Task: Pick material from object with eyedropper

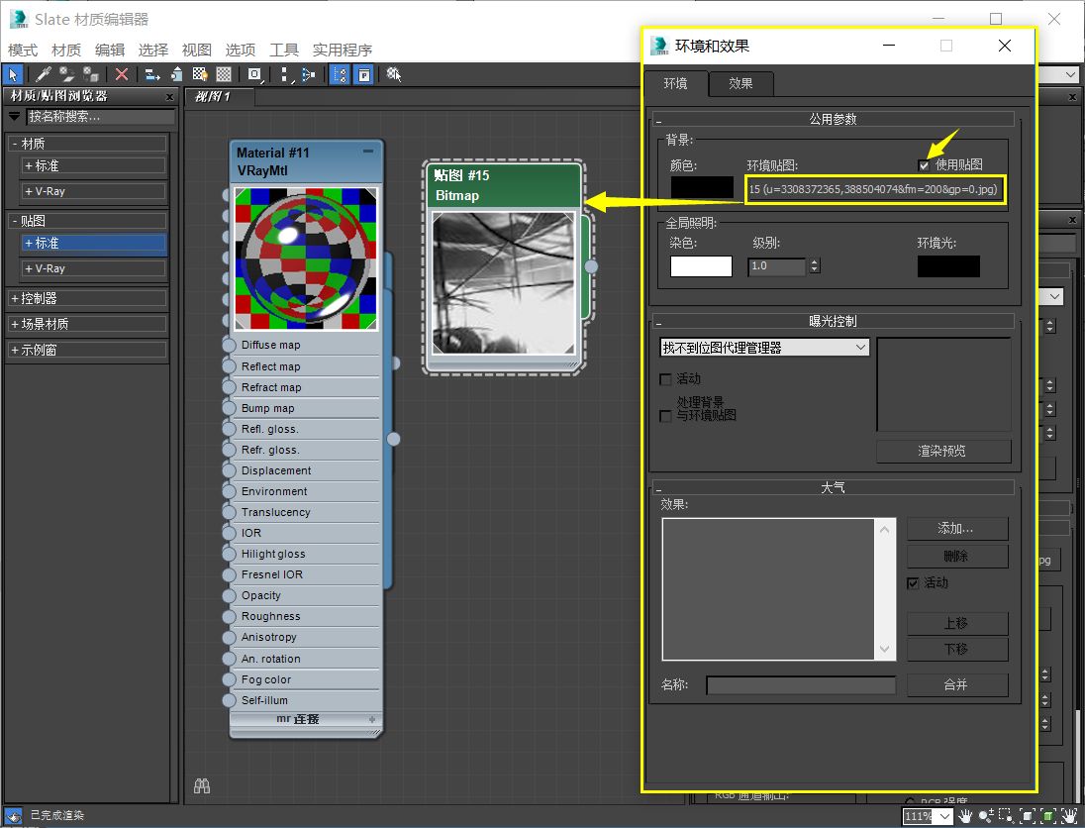Action: pyautogui.click(x=43, y=74)
